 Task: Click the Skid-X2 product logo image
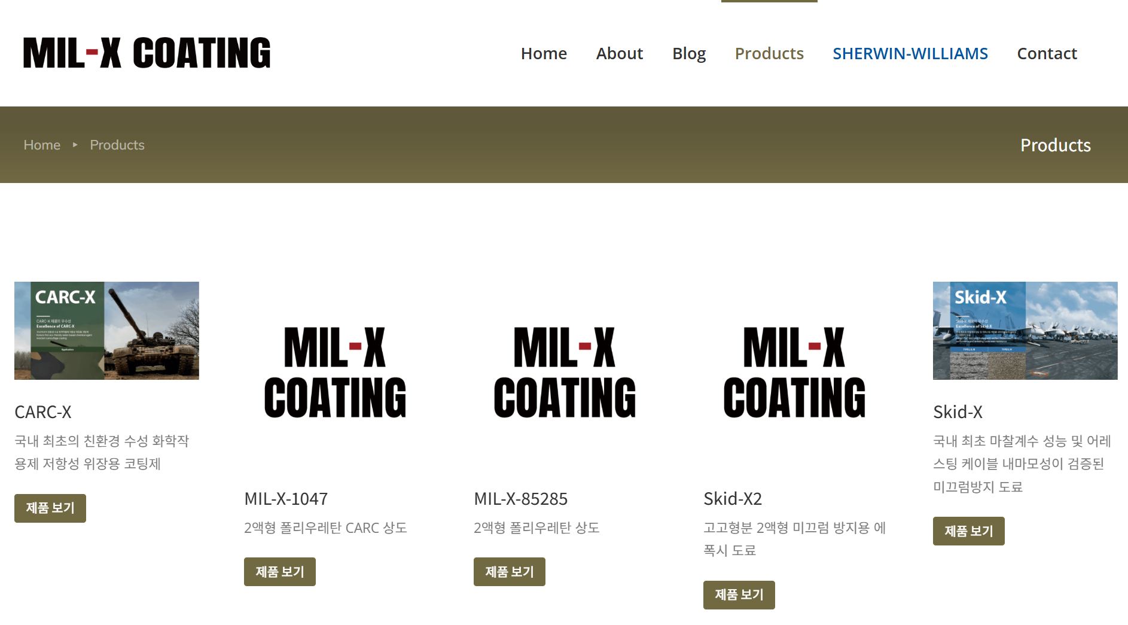point(795,373)
